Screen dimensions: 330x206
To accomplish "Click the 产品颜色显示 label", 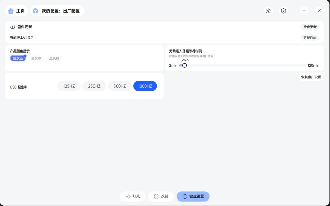I will (20, 51).
